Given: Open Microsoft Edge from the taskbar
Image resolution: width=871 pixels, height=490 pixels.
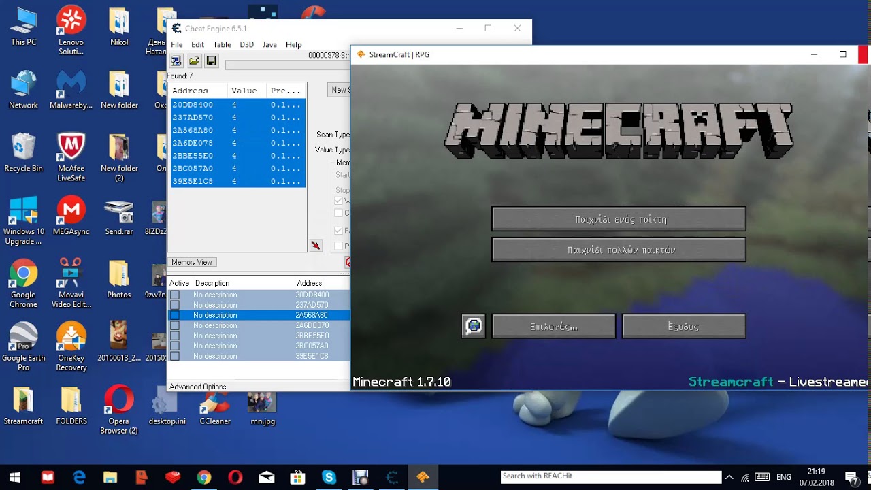Looking at the screenshot, I should click(x=79, y=477).
